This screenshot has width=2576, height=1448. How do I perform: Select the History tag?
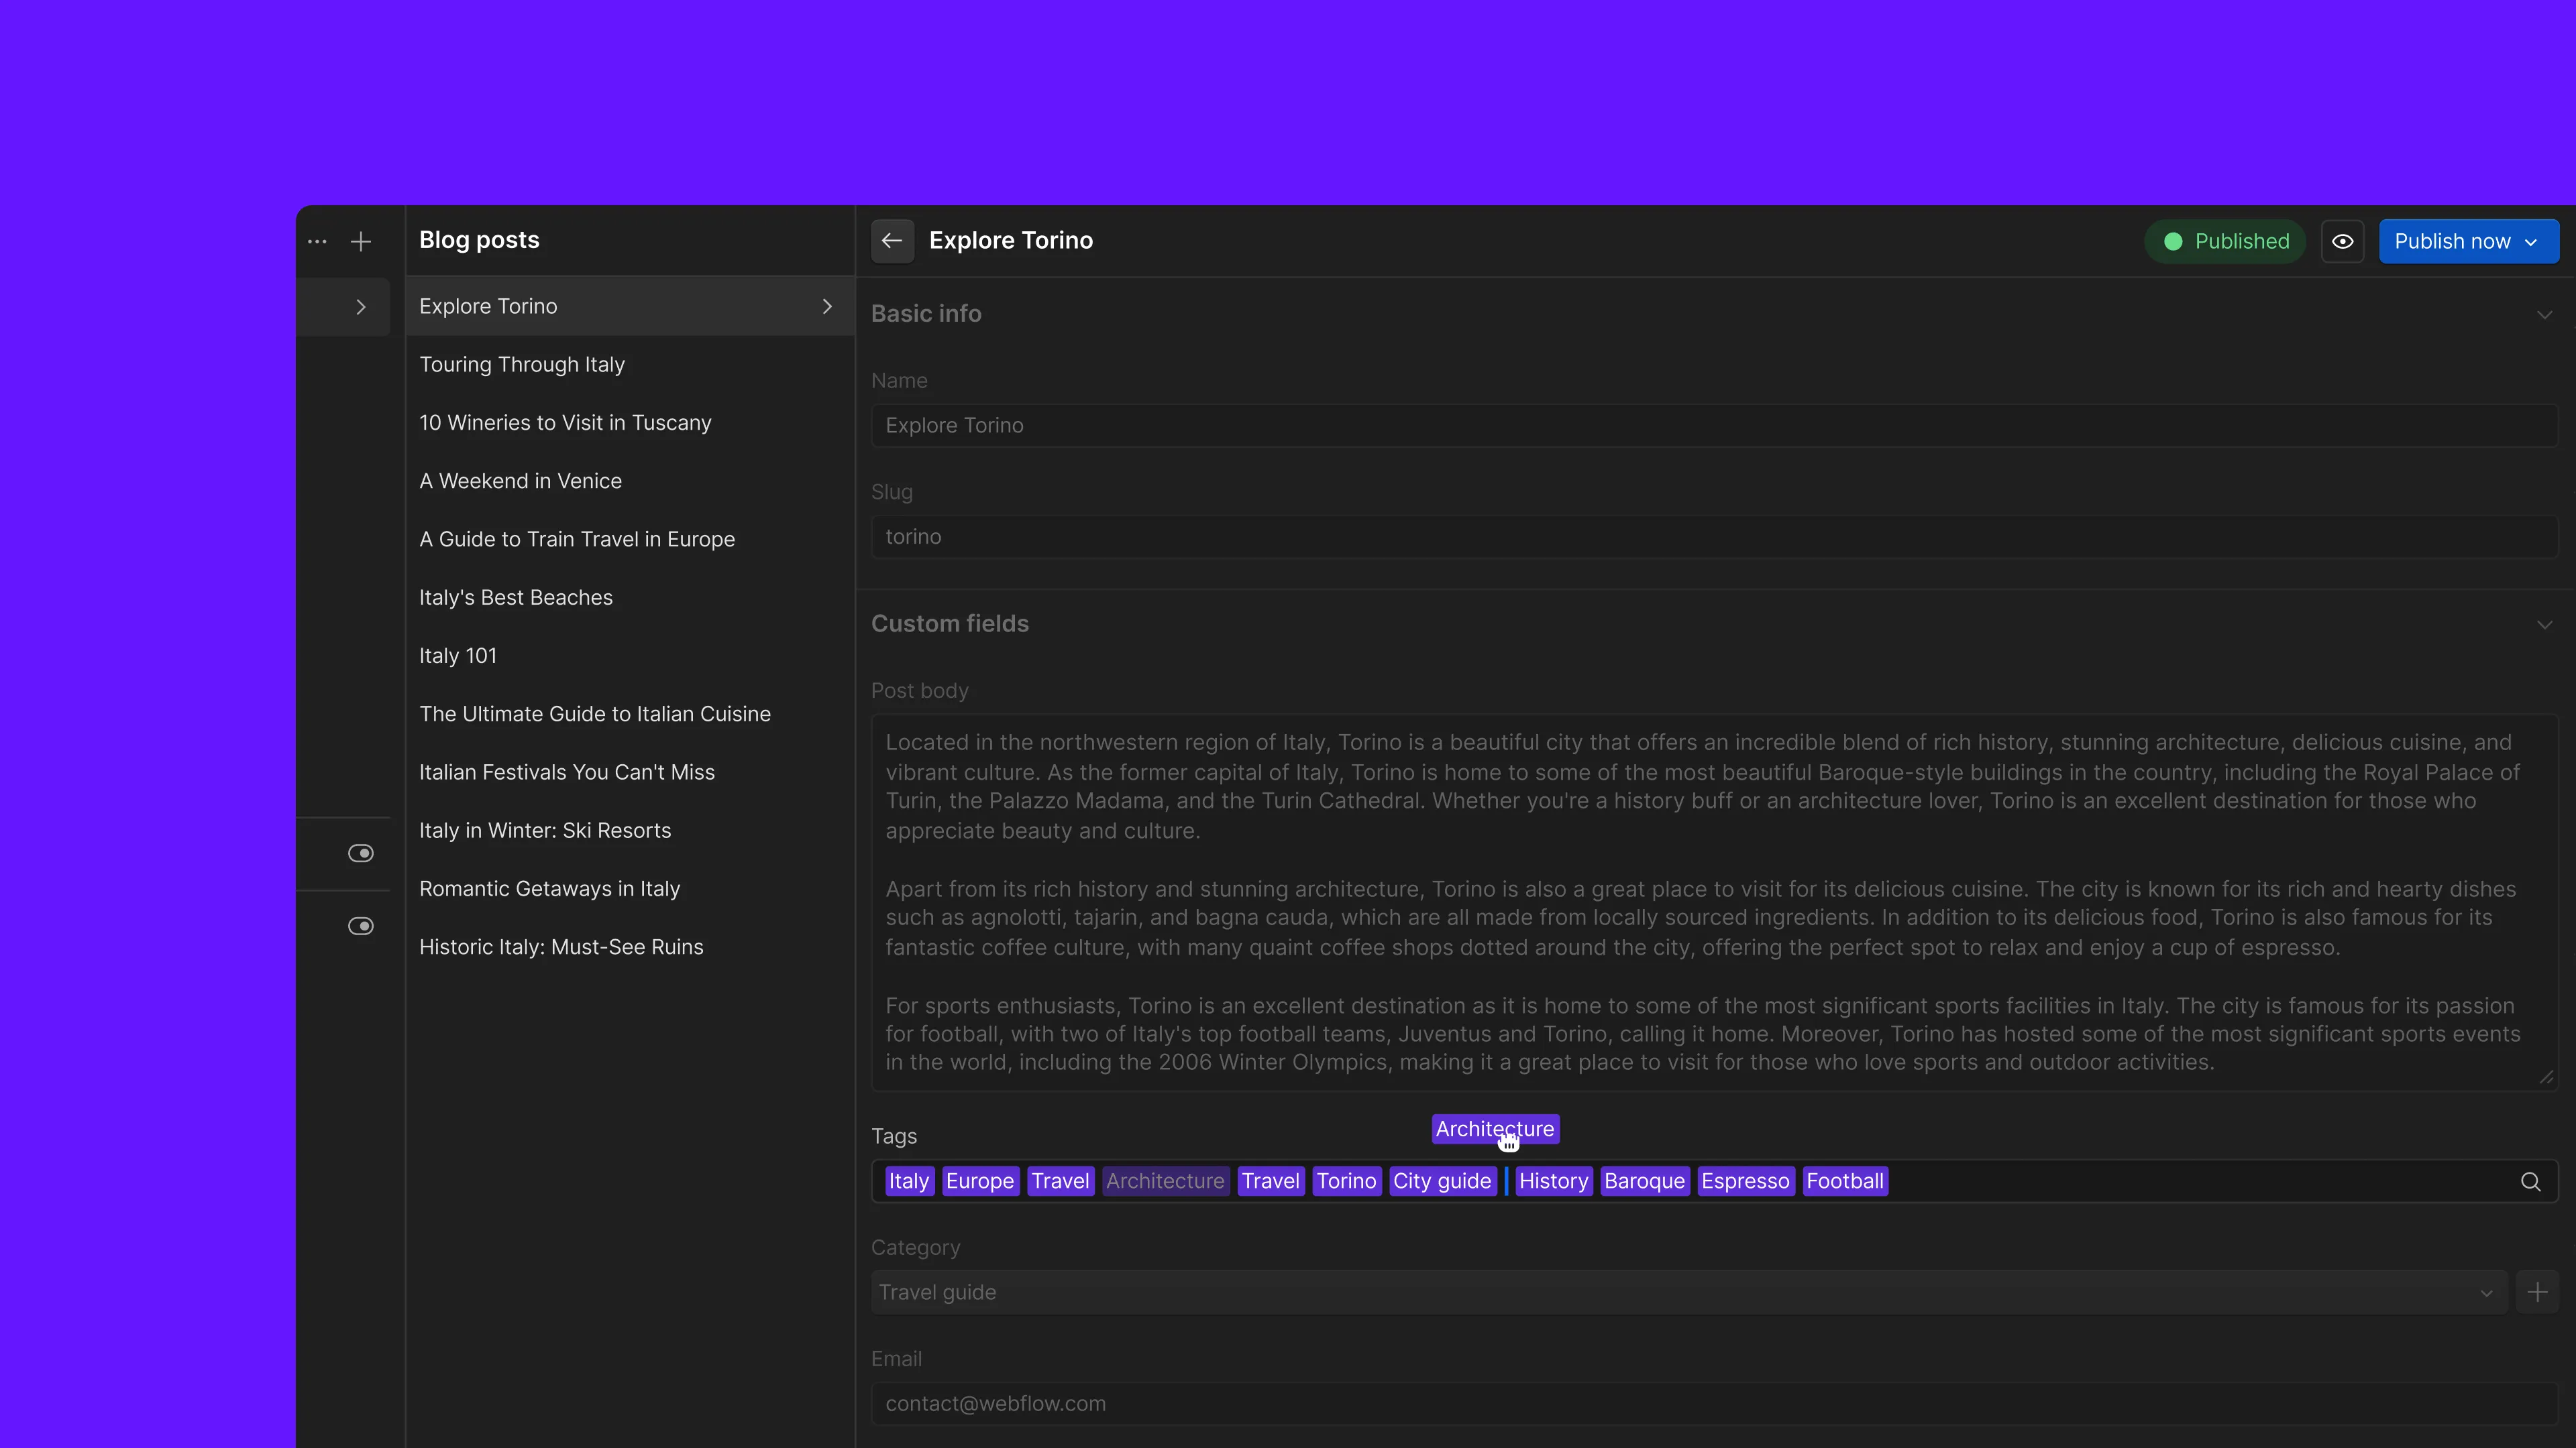tap(1553, 1181)
